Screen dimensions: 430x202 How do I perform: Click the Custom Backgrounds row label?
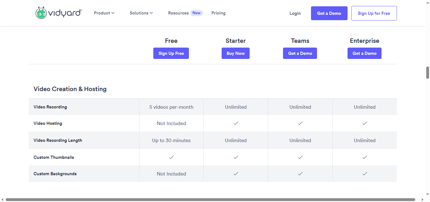point(55,174)
